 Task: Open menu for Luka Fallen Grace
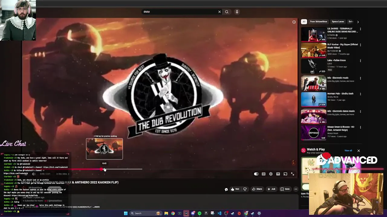point(360,61)
